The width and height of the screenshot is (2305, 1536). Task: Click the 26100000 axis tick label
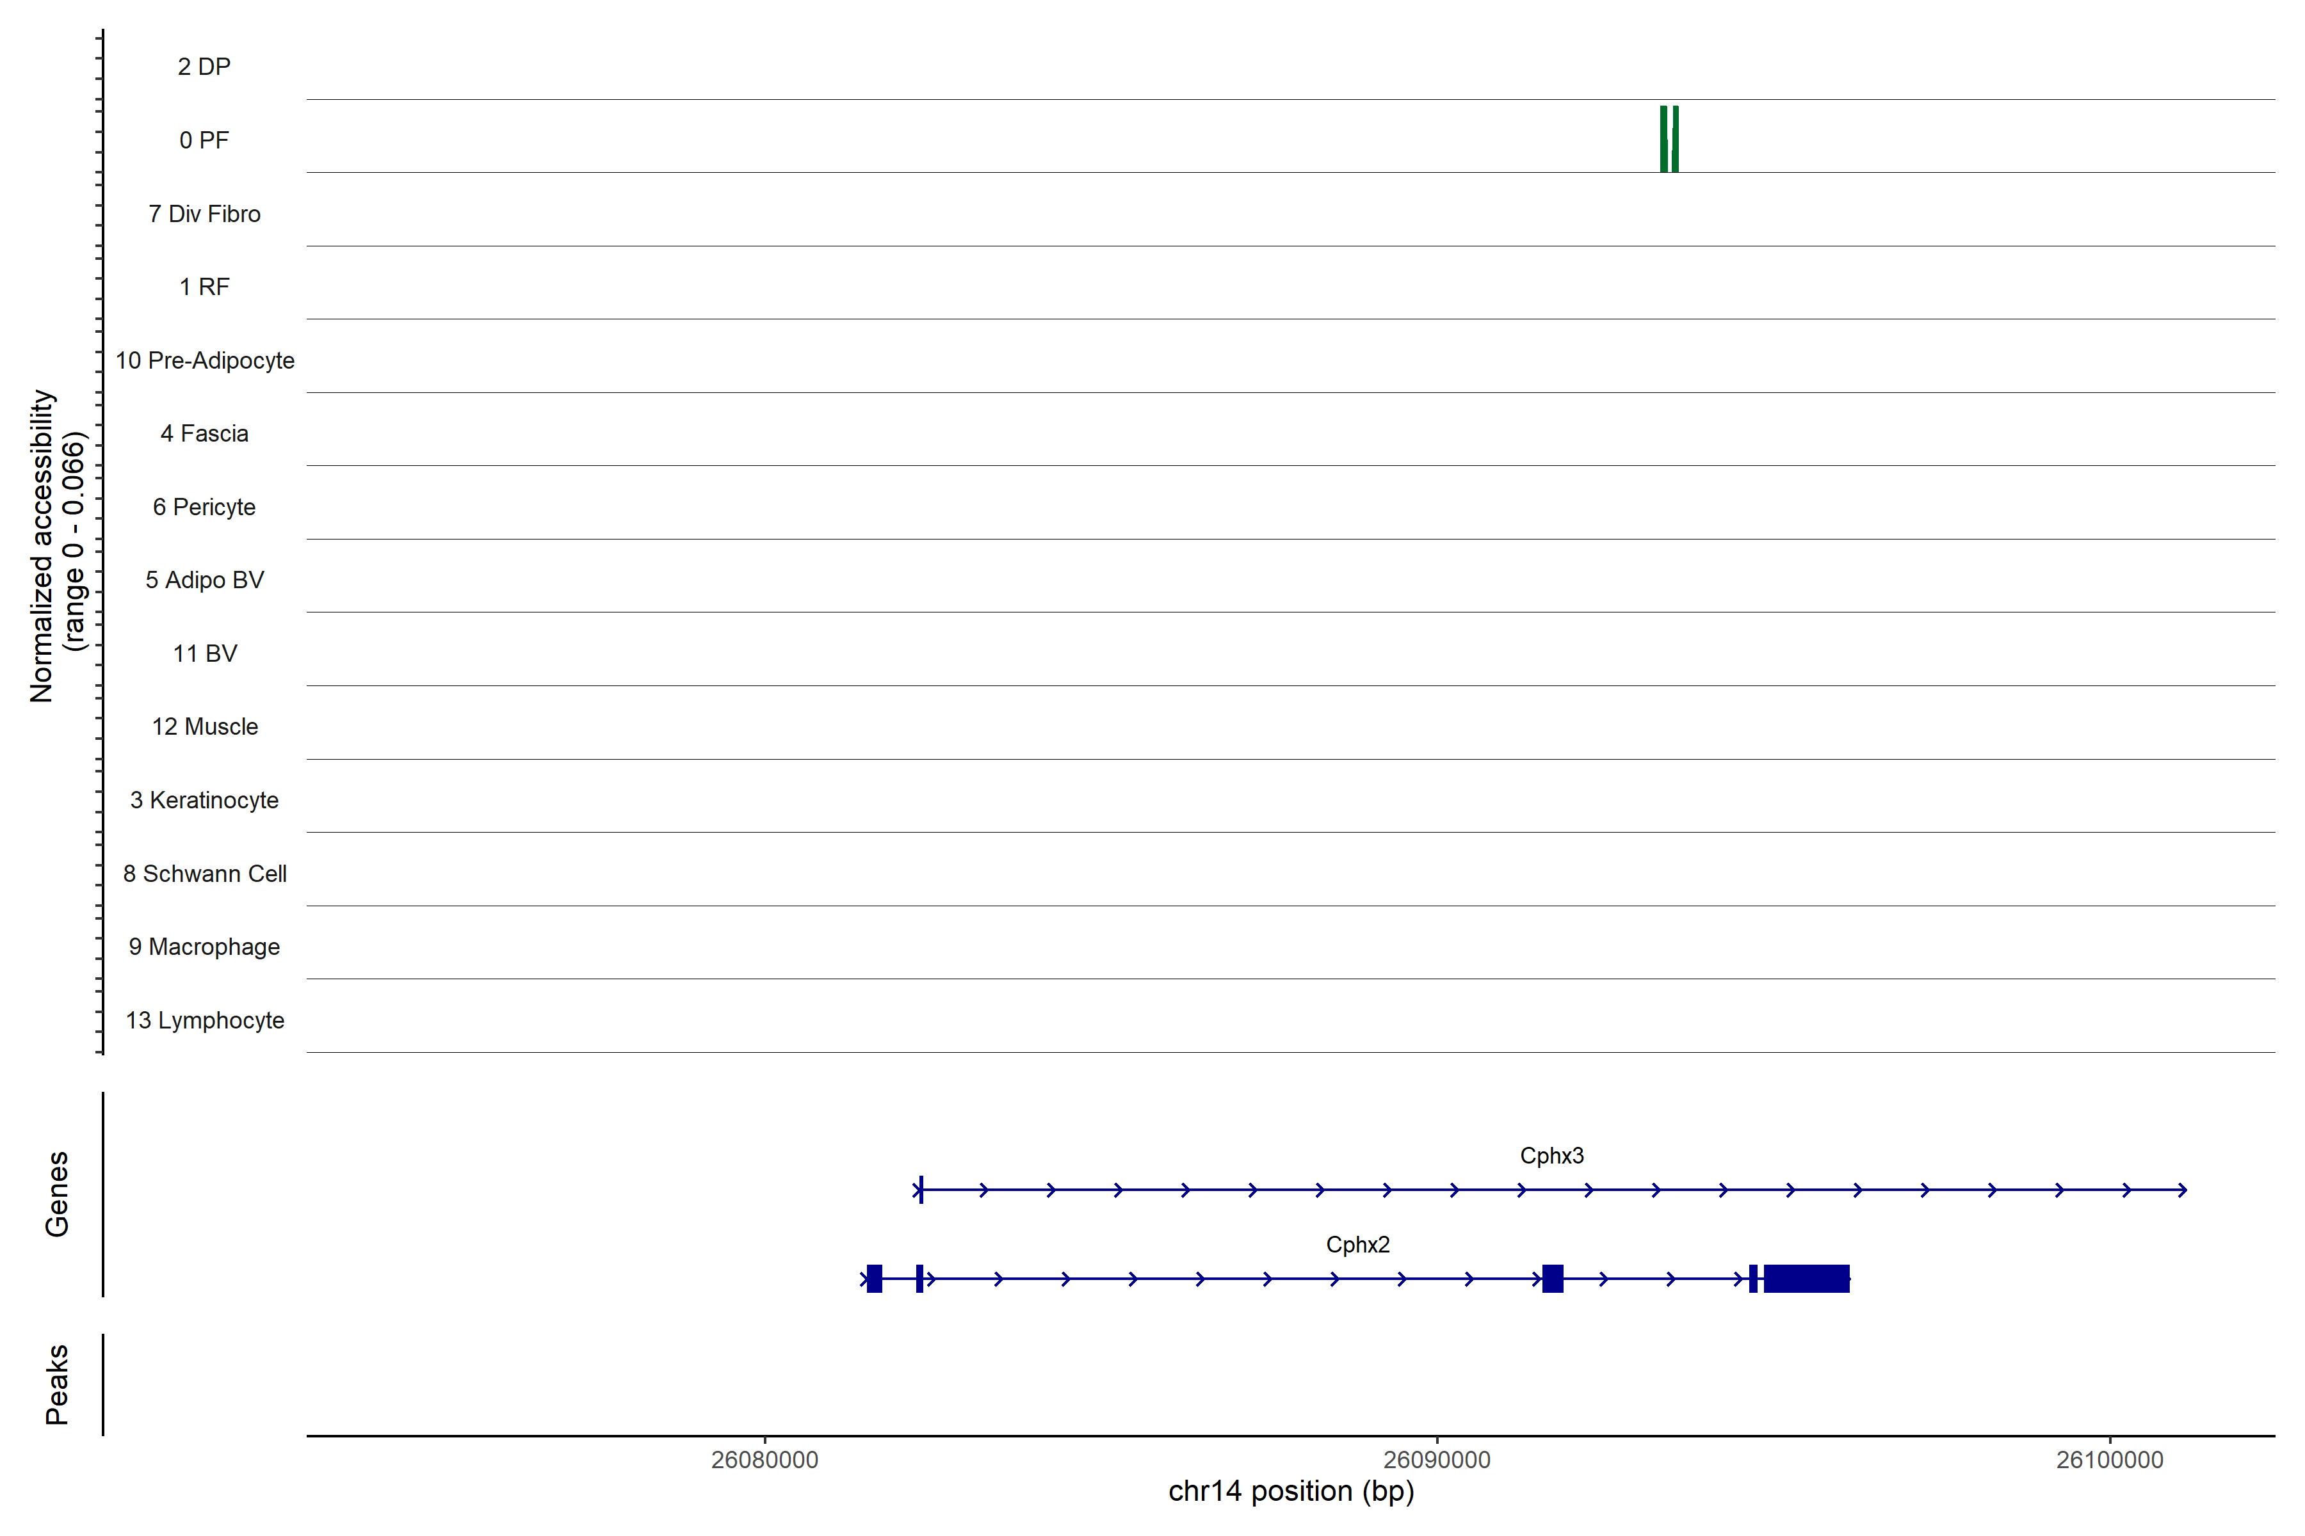(x=2109, y=1460)
